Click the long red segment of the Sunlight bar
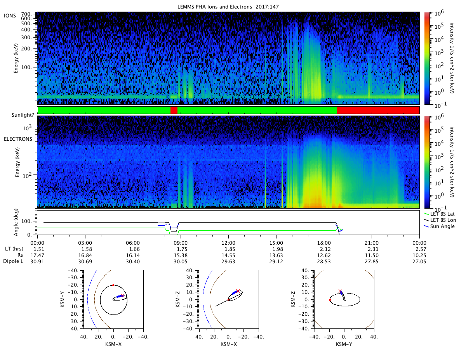This screenshot has height=349, width=466. click(378, 110)
